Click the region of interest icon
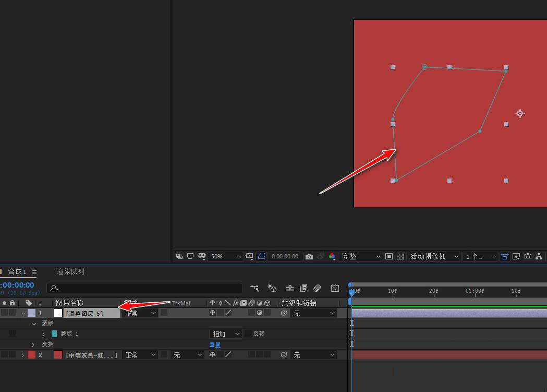Screen dimensions: 547x392 click(x=389, y=256)
